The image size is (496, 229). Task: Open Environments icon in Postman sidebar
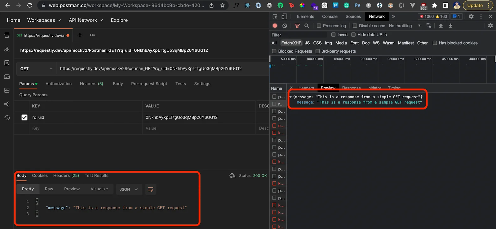(7, 63)
